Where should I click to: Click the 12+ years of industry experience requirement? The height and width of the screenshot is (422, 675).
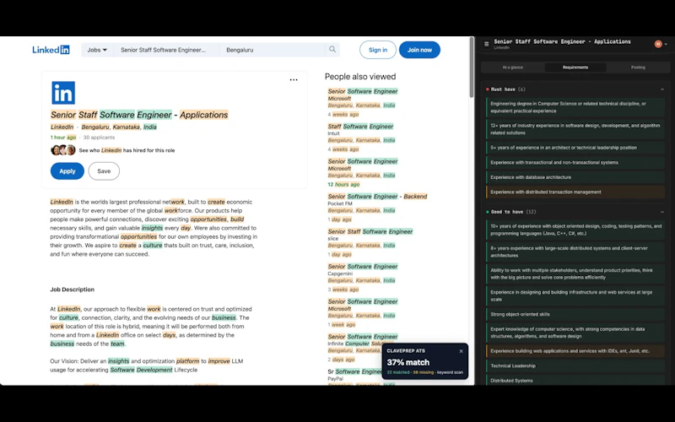pyautogui.click(x=575, y=129)
